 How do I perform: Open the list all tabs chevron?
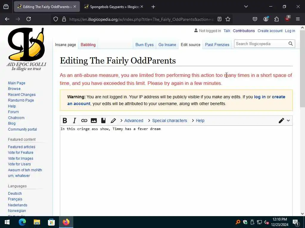click(x=246, y=7)
